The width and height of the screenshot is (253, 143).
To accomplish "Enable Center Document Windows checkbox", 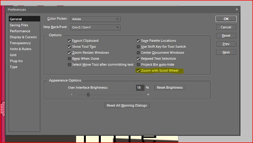I will [138, 53].
